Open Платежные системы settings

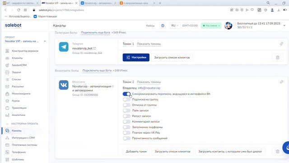click(x=24, y=145)
